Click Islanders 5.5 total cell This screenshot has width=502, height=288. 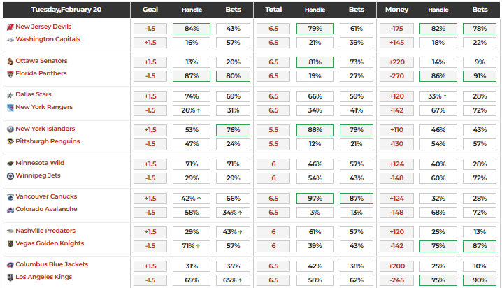[273, 131]
